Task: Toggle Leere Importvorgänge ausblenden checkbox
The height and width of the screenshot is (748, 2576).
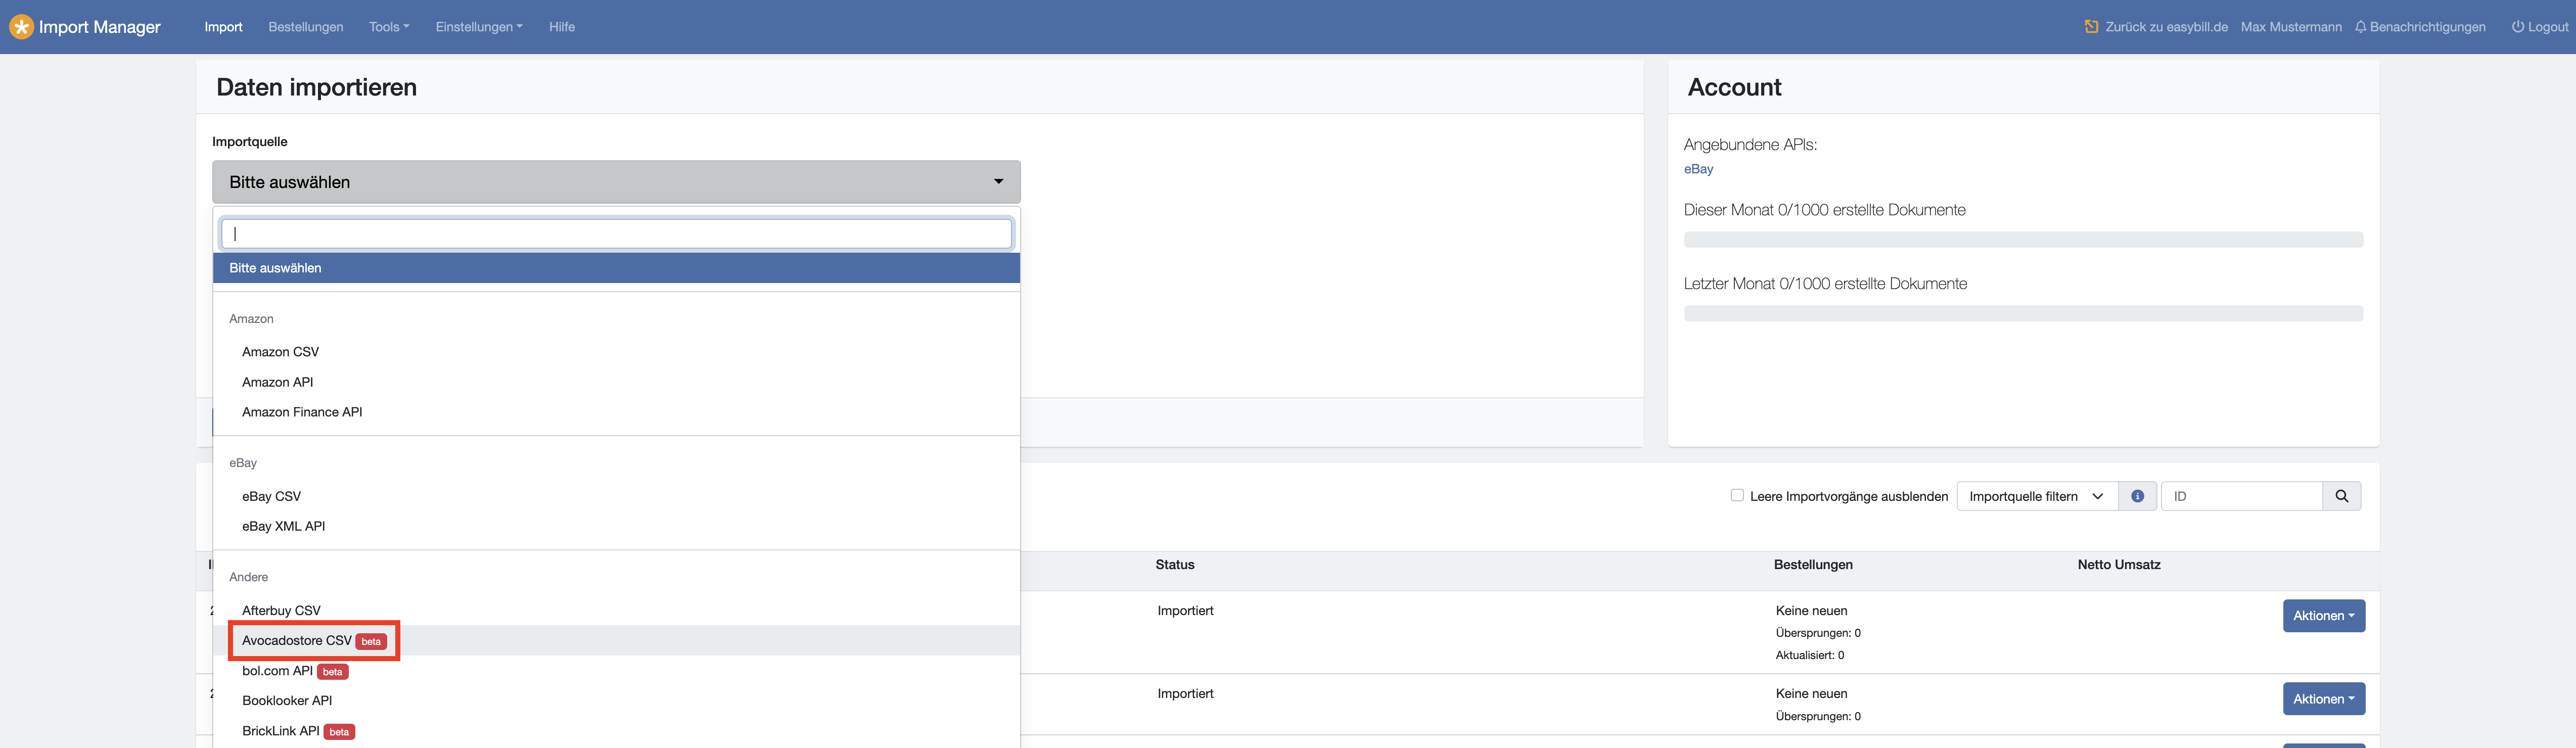Action: (1737, 496)
